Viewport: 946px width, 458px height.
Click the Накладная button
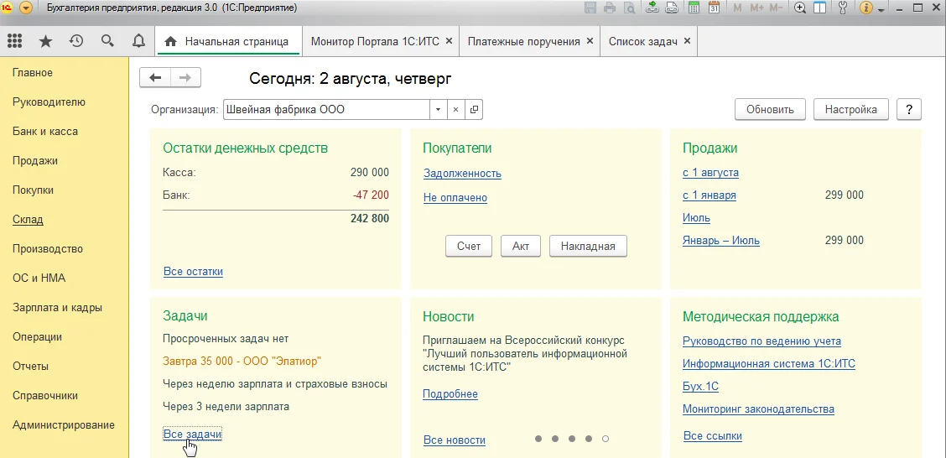tap(588, 247)
